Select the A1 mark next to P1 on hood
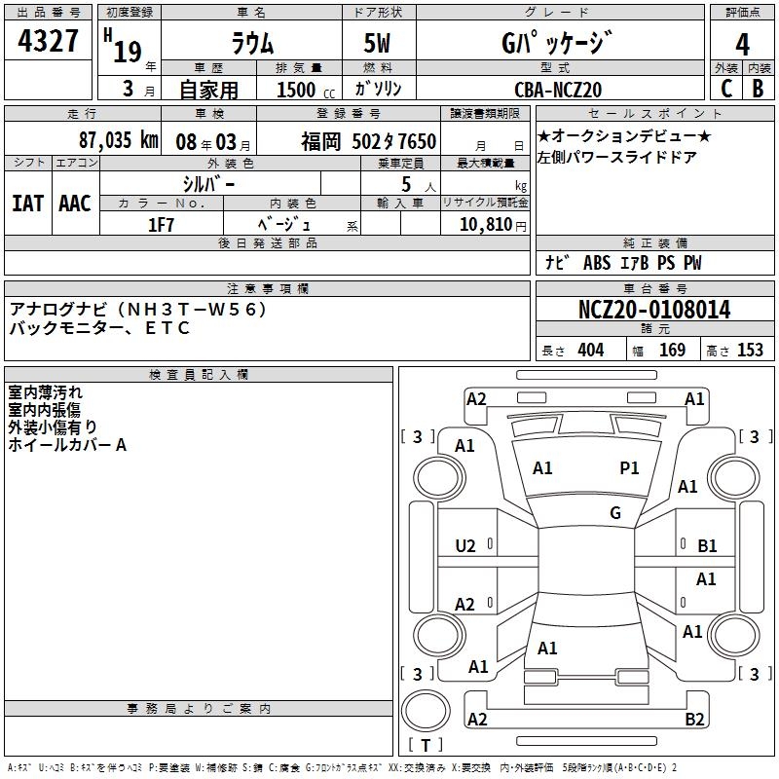779x779 pixels. coord(542,468)
